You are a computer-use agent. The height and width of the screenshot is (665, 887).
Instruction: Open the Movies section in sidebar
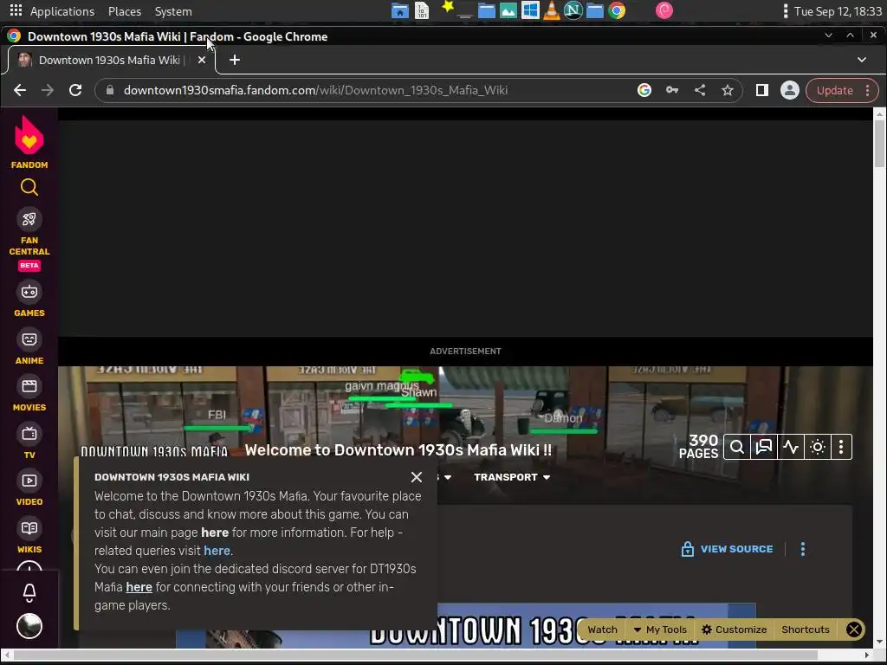[29, 394]
